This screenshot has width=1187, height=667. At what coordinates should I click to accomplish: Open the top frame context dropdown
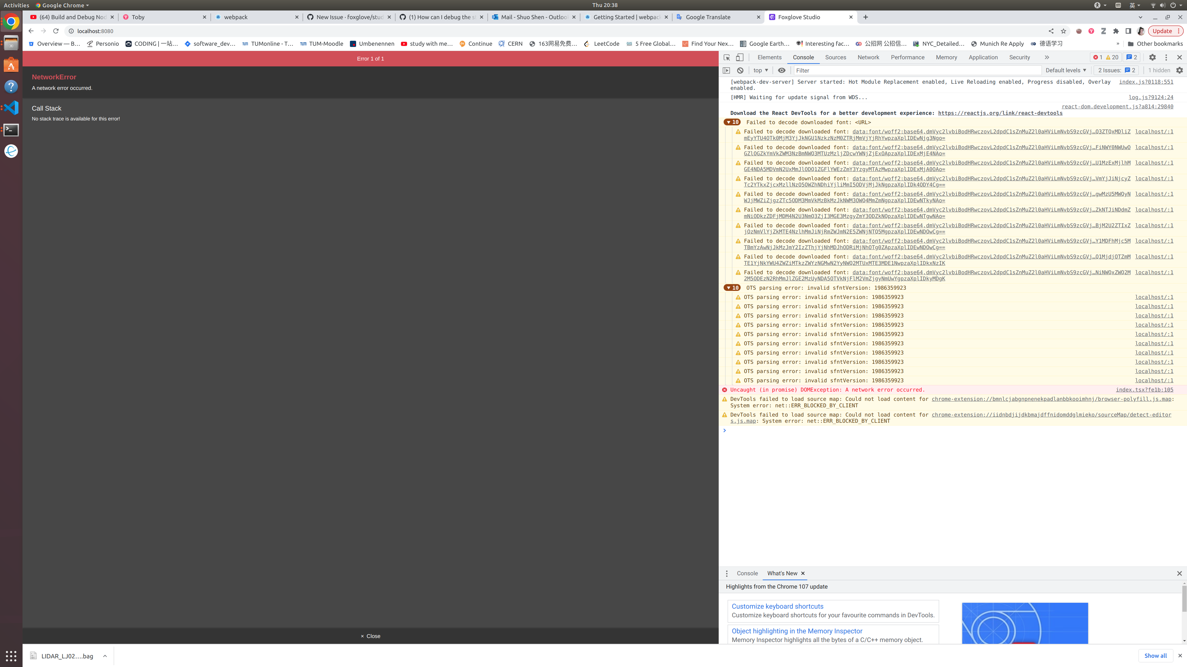tap(760, 70)
